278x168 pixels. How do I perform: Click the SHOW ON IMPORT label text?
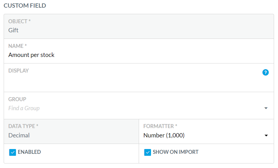(x=176, y=152)
